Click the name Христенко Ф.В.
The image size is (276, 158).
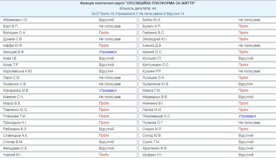155,148
